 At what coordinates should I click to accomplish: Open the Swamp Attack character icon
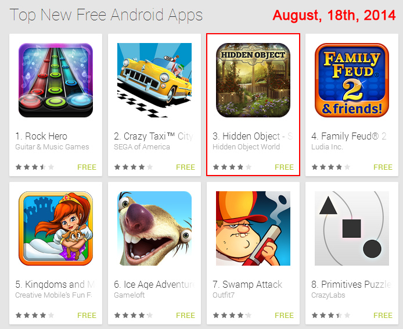(253, 228)
